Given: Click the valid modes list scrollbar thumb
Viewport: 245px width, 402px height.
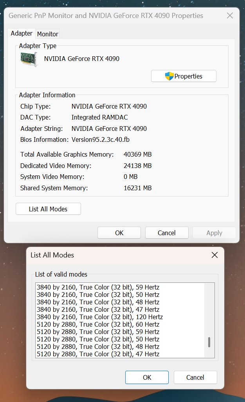Looking at the screenshot, I should [x=209, y=342].
